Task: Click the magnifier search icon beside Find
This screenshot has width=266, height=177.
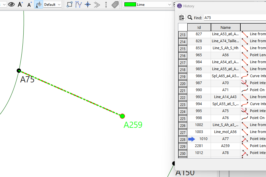Action: (x=190, y=17)
